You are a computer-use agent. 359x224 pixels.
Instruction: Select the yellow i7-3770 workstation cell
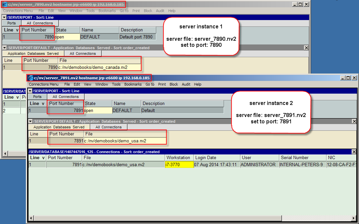tap(179, 164)
